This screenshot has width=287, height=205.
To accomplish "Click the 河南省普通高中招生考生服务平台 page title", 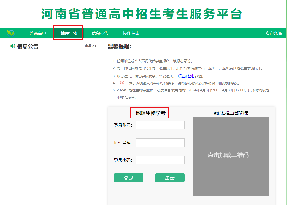I will (x=142, y=14).
